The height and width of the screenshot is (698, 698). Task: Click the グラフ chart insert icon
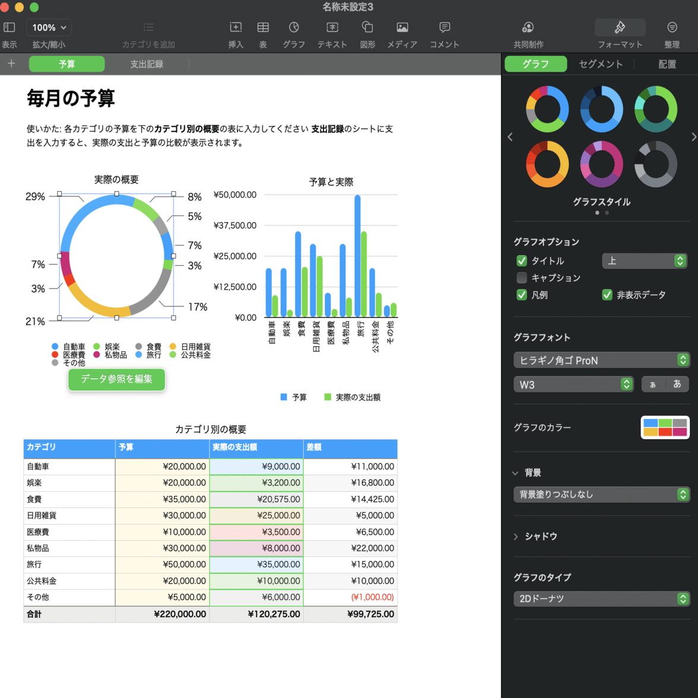click(x=295, y=27)
